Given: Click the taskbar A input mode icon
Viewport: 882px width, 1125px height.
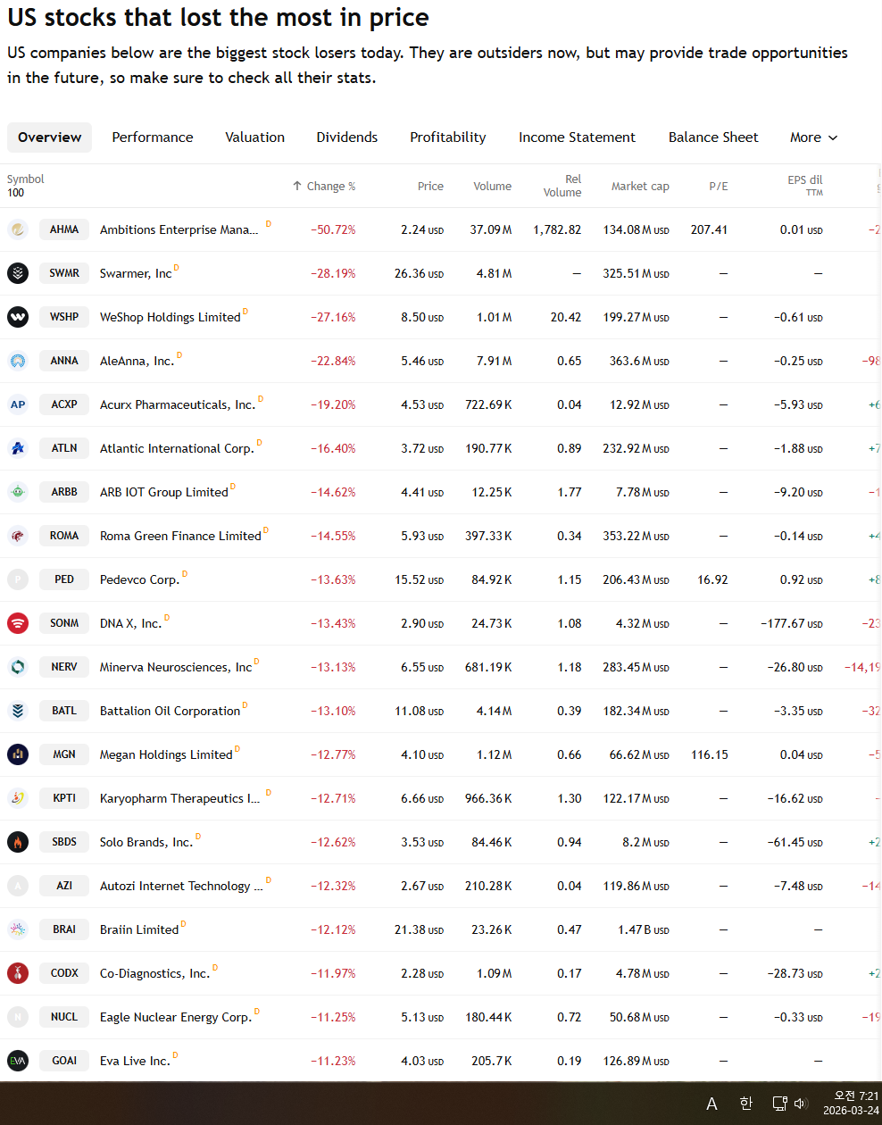Looking at the screenshot, I should [711, 1104].
